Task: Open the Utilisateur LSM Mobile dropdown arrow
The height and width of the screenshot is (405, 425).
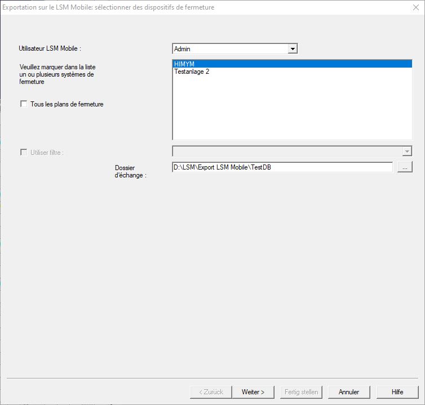Action: (x=292, y=49)
